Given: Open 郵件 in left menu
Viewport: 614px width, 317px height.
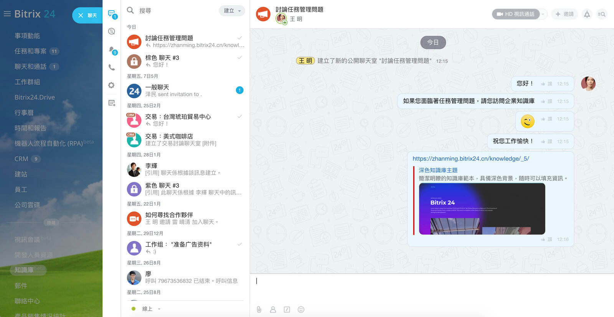Looking at the screenshot, I should point(21,286).
